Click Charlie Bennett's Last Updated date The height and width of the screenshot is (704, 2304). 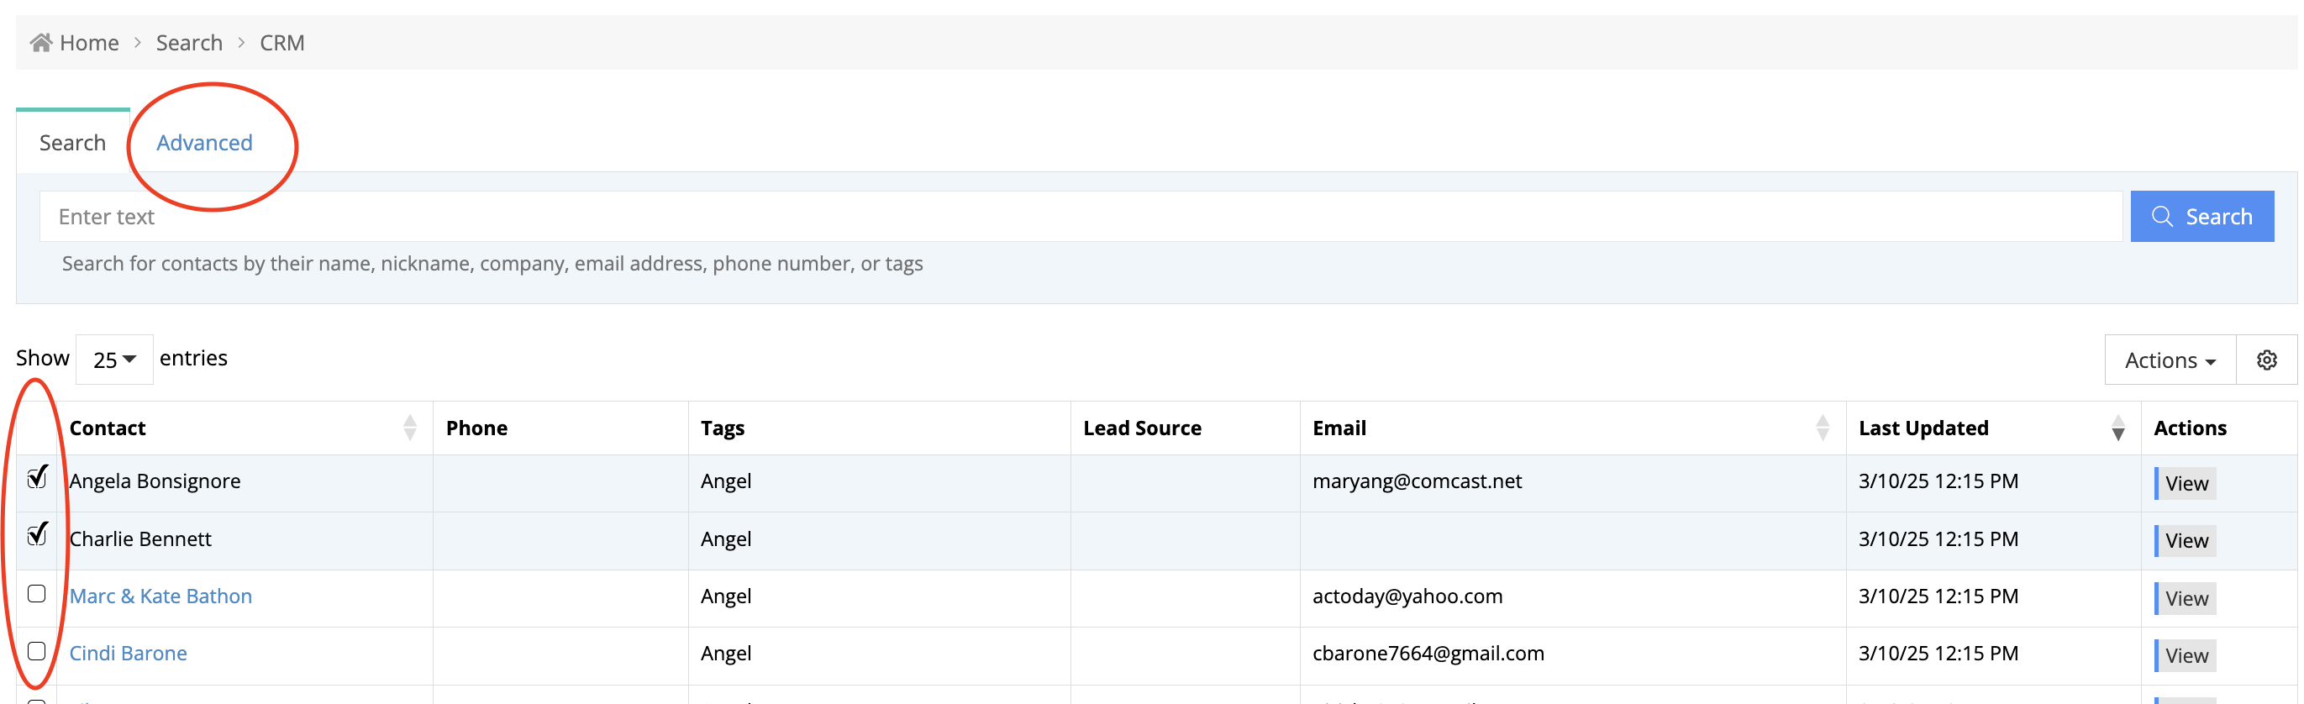click(x=1938, y=539)
